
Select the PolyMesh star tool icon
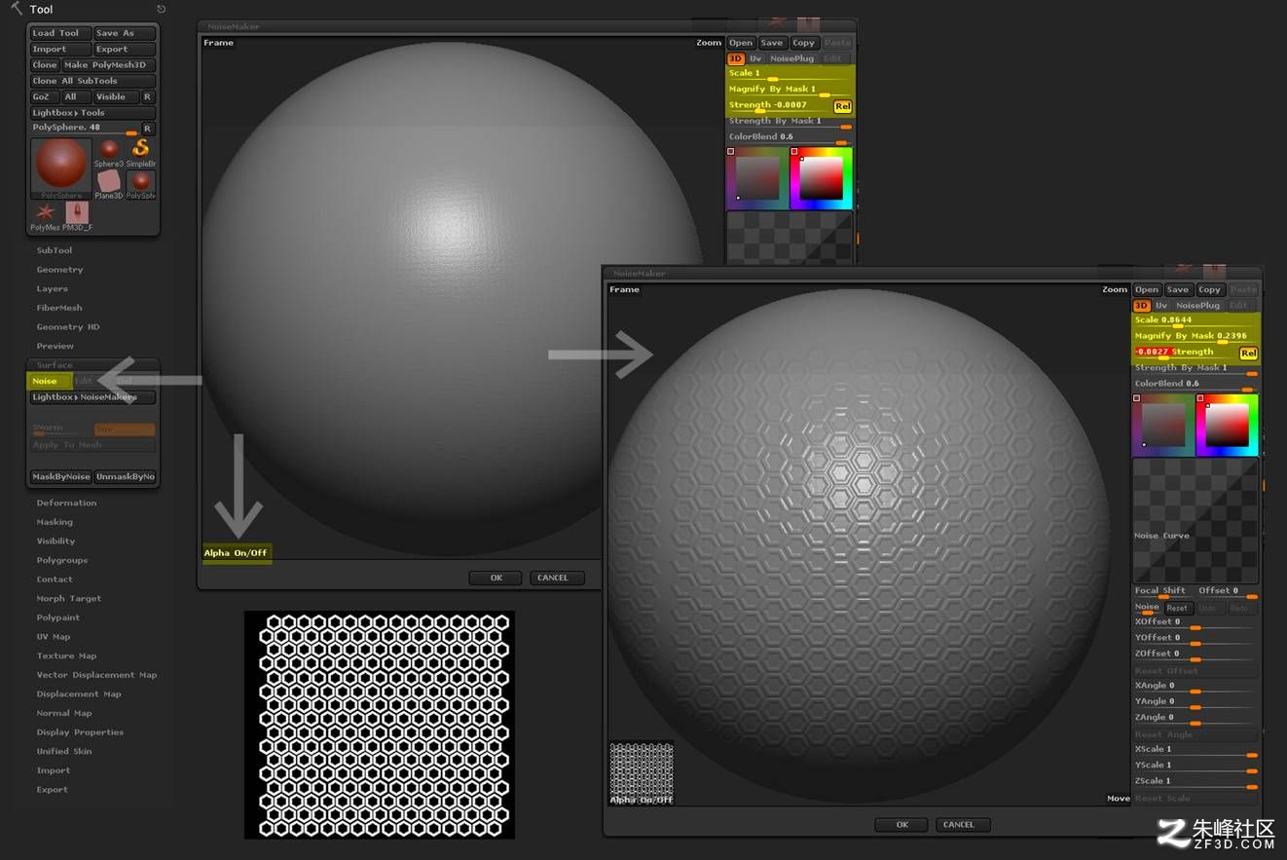(45, 216)
